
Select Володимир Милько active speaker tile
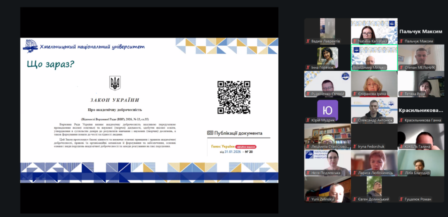tap(374, 58)
